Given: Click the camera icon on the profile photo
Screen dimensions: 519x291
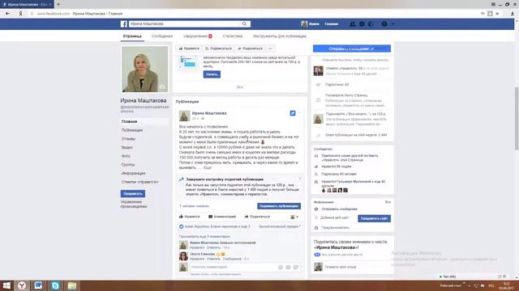Looking at the screenshot, I should click(x=162, y=87).
